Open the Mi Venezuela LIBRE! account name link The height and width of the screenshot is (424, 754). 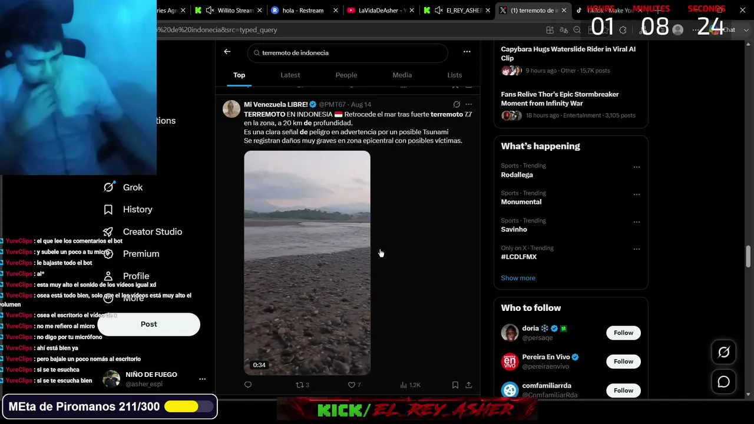pos(276,105)
